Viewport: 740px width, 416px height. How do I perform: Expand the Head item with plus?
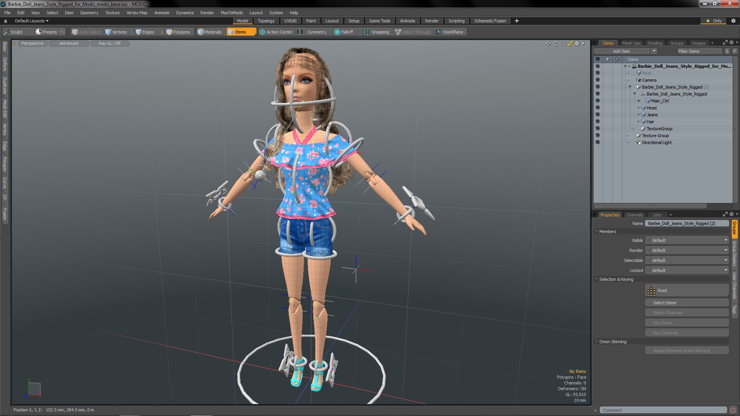[638, 108]
